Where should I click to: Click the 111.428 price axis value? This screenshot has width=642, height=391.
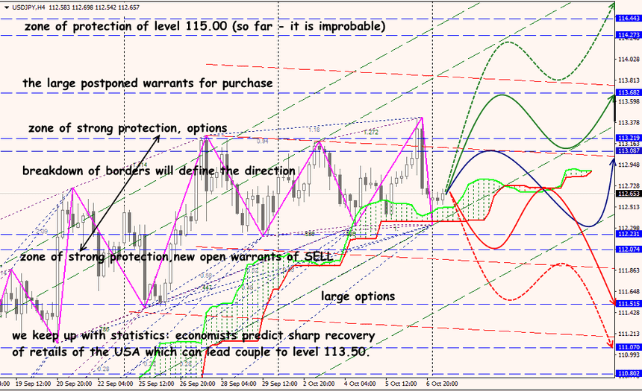click(x=629, y=313)
